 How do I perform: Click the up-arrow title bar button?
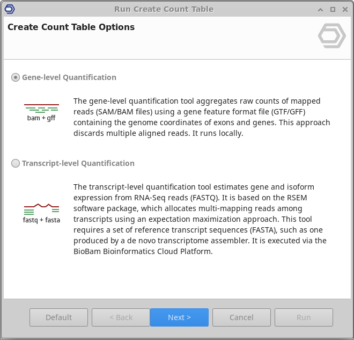[x=320, y=9]
